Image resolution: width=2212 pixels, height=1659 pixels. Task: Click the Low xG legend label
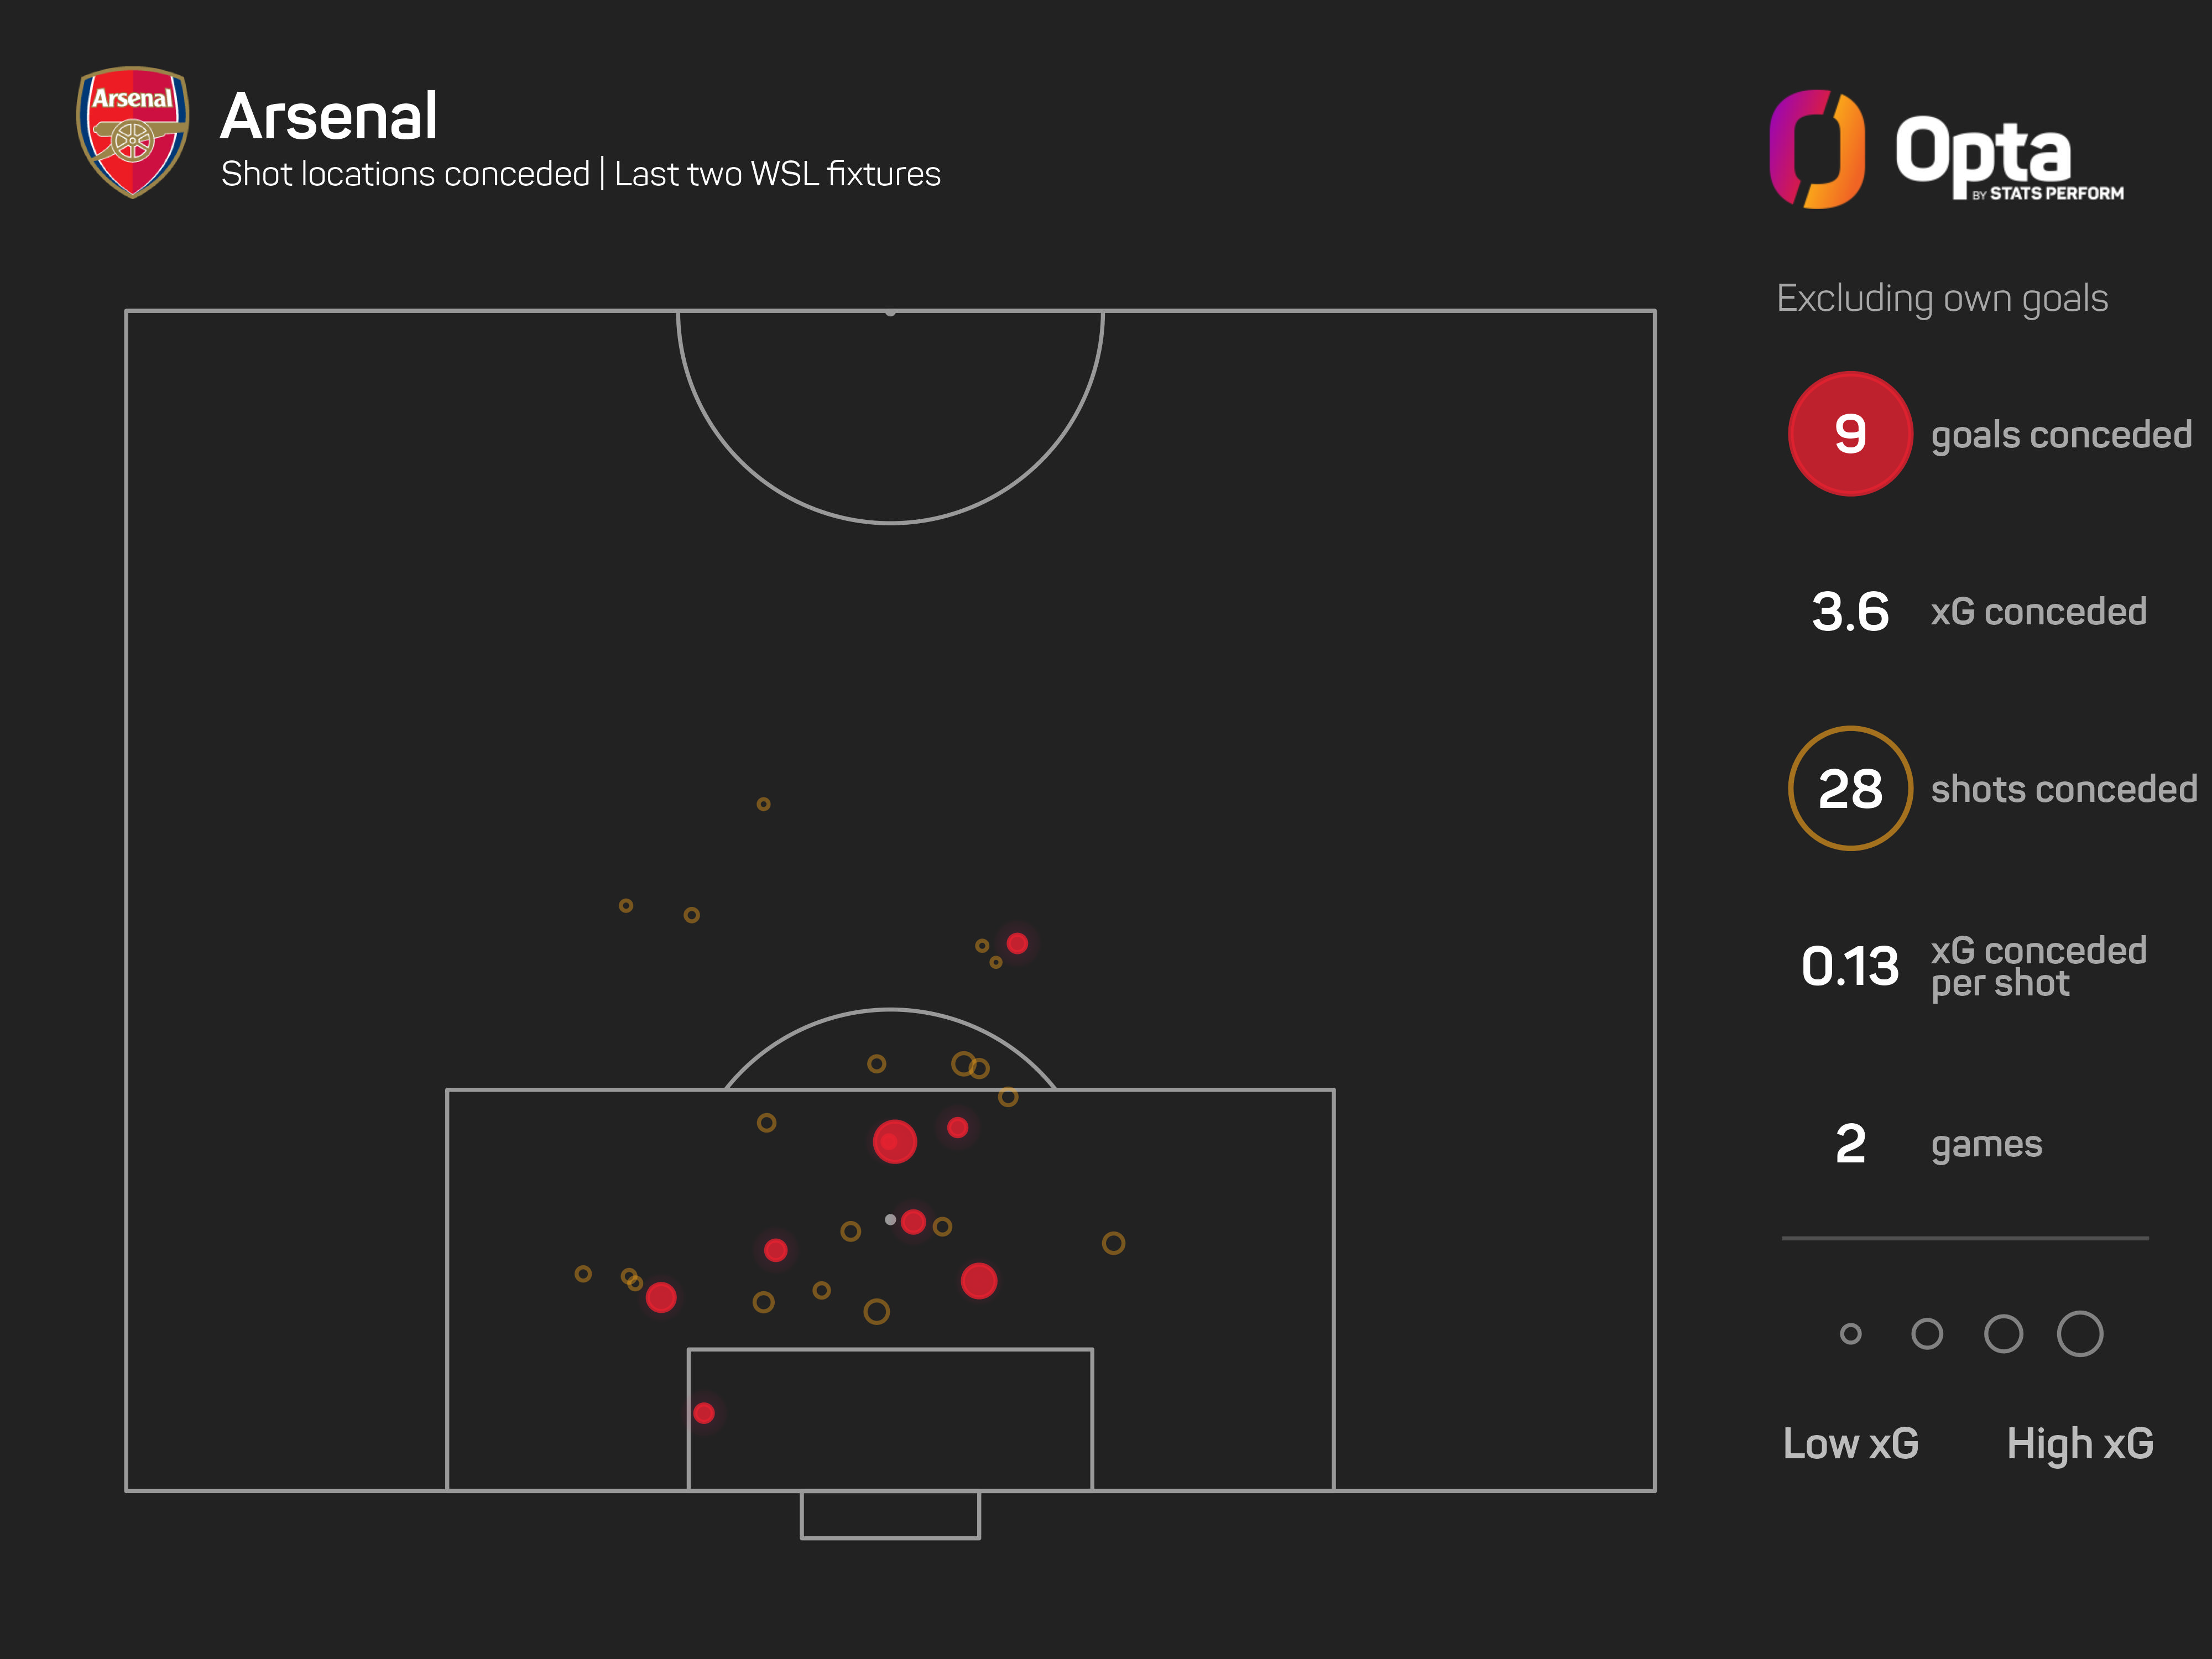pos(1851,1444)
